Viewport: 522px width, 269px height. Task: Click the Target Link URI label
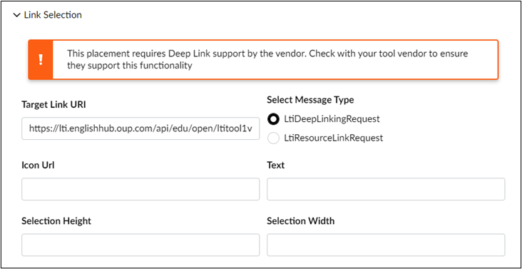(x=53, y=105)
